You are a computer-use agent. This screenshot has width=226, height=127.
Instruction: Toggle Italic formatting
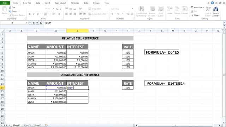(x=34, y=14)
